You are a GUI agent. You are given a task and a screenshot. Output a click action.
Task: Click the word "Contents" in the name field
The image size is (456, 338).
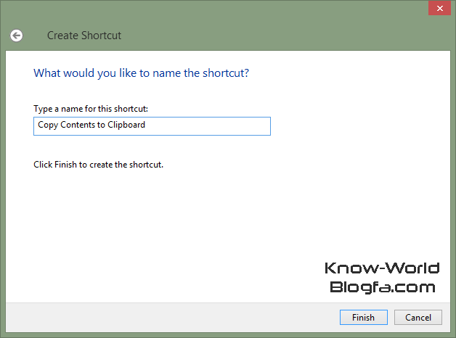[77, 125]
